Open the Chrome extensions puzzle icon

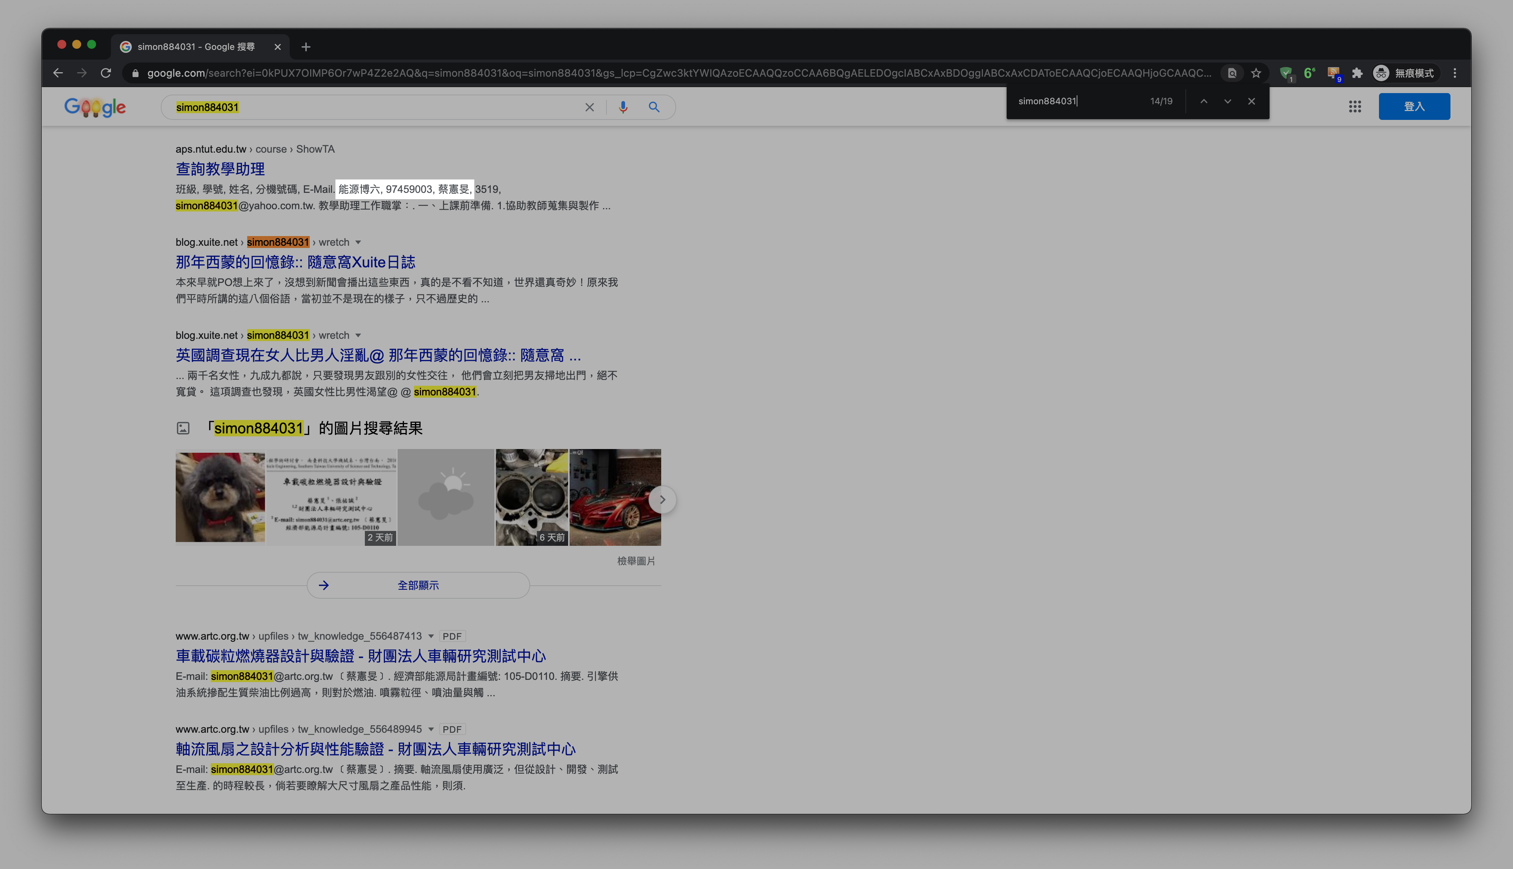tap(1357, 73)
